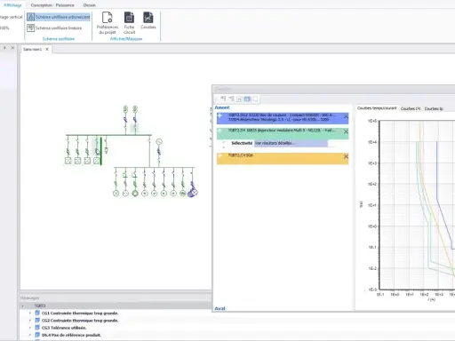
Task: Expand CG1 Contrainte thermique message
Action: [30, 313]
